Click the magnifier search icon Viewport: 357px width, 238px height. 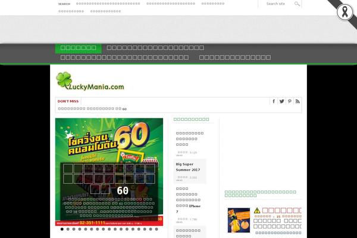click(x=297, y=4)
